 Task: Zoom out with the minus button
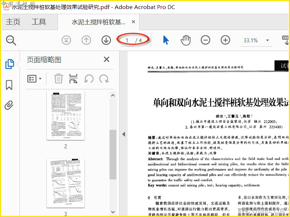point(206,40)
